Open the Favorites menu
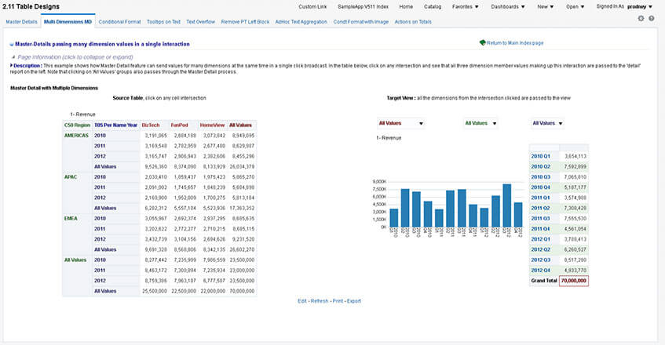Screen dimensions: 665x345 (466, 7)
